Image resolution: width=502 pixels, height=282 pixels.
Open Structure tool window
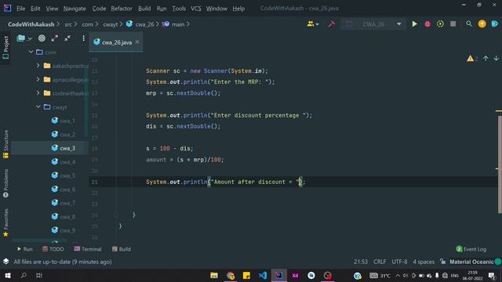(5, 144)
